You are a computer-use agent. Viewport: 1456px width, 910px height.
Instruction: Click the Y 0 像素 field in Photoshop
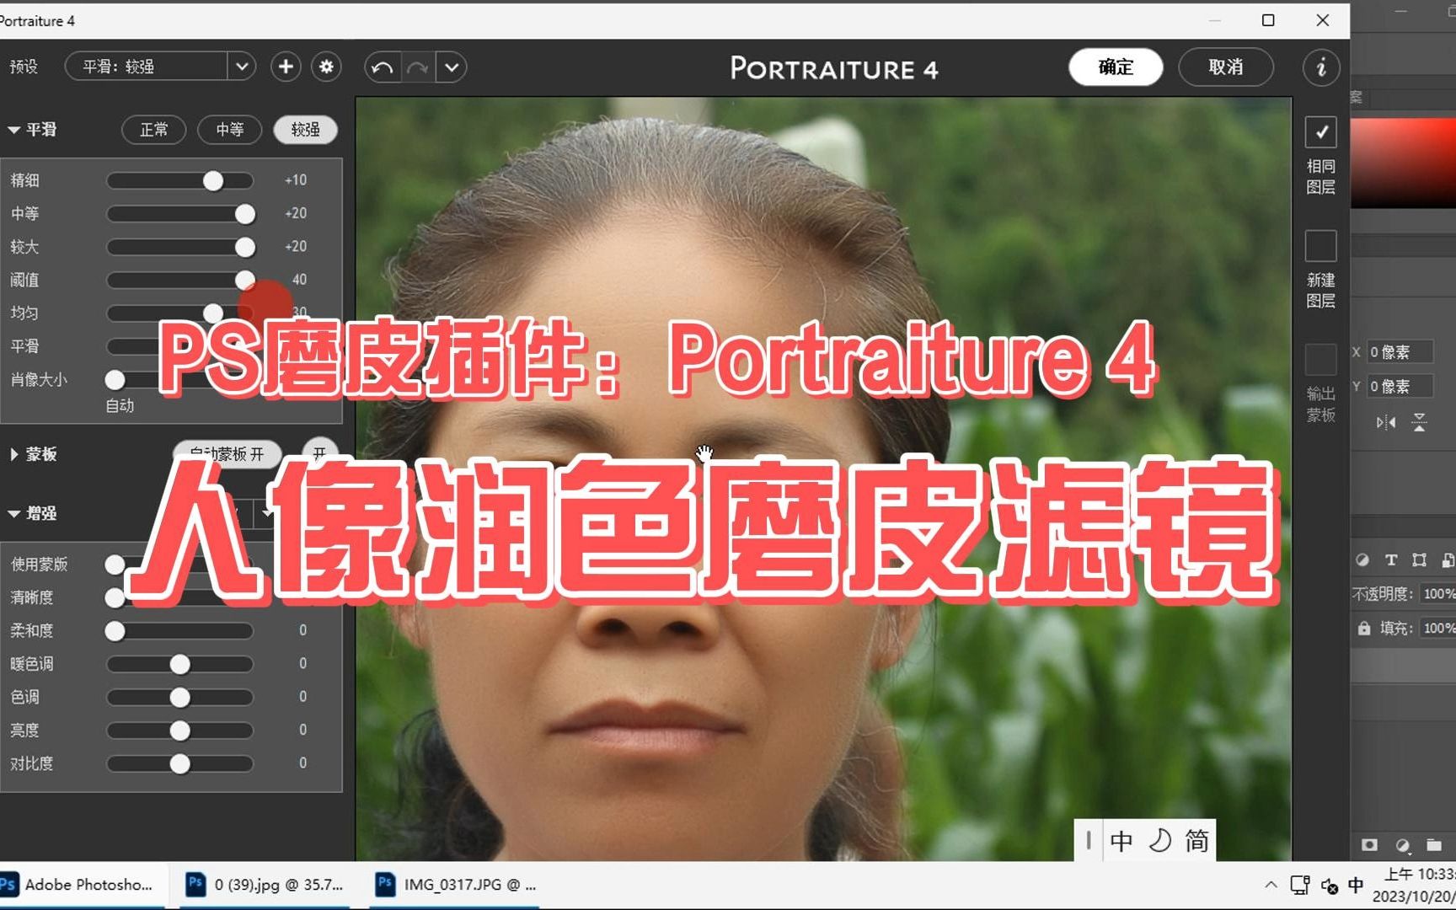pos(1400,387)
